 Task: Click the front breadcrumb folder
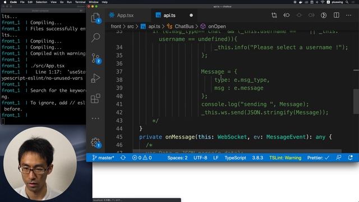(x=116, y=26)
